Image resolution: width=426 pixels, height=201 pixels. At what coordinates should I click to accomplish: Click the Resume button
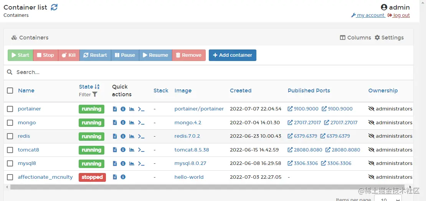coord(155,55)
